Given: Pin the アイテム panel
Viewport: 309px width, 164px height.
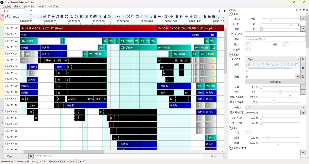Looking at the screenshot, I should click(300, 10).
